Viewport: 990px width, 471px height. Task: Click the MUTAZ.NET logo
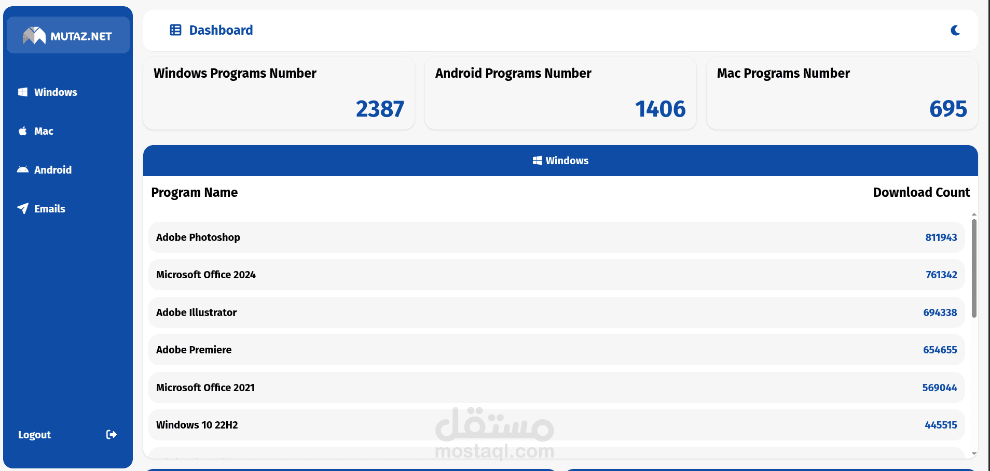(68, 35)
